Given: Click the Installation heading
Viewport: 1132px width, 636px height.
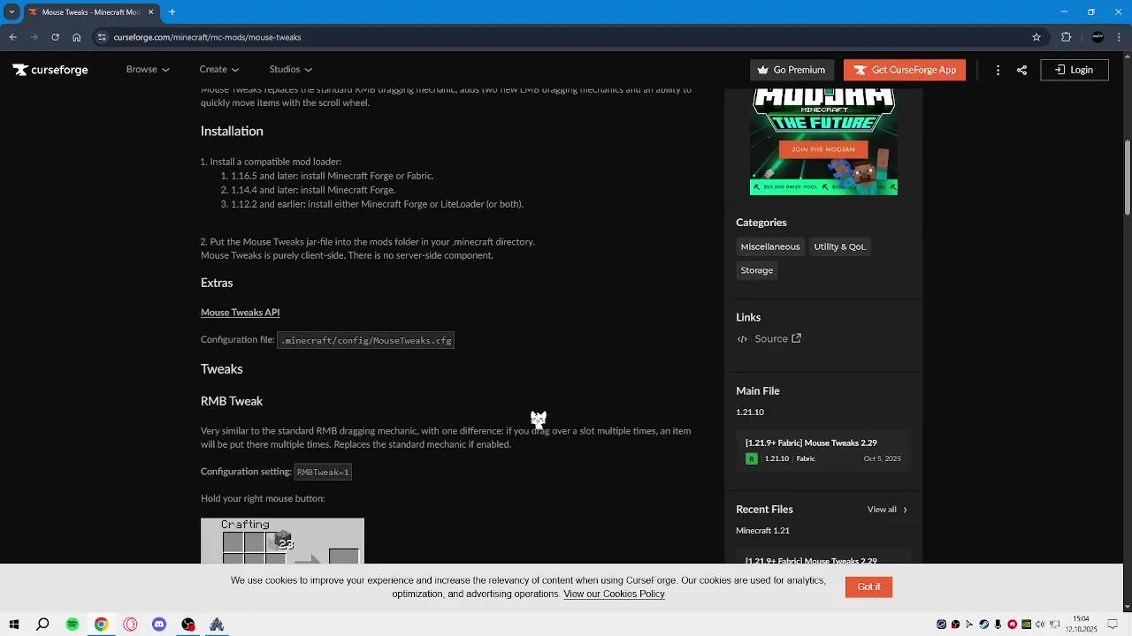Looking at the screenshot, I should [x=232, y=131].
